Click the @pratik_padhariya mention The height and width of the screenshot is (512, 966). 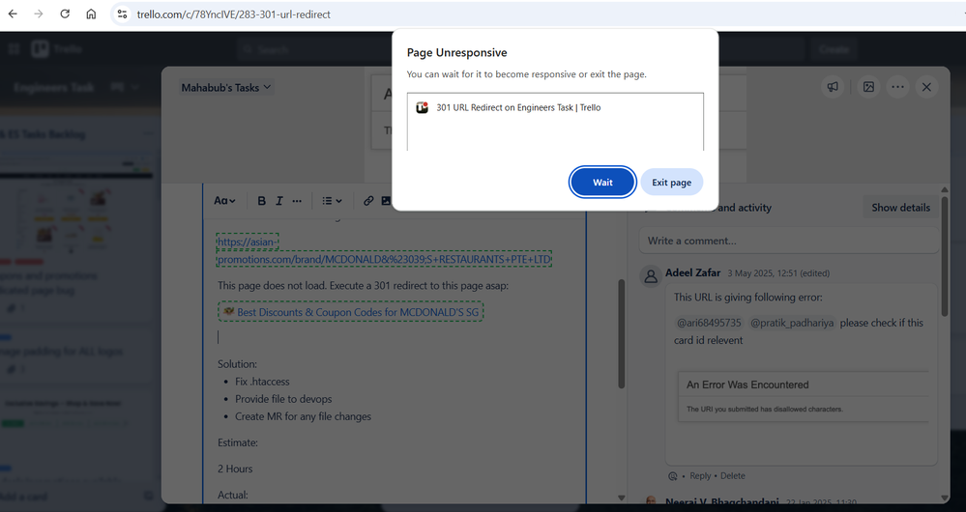coord(792,323)
